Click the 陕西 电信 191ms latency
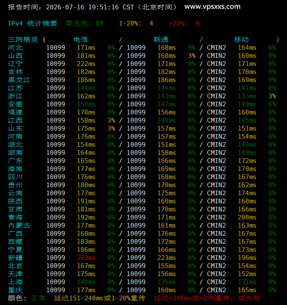Viewport: 287px width, 305px height. (86, 201)
